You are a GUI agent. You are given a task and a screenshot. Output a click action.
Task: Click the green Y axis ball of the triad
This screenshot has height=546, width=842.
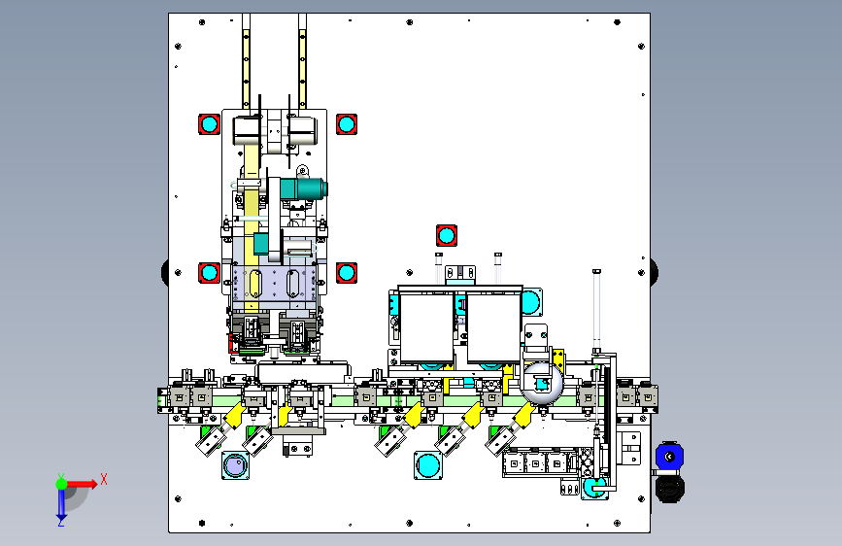tap(62, 484)
